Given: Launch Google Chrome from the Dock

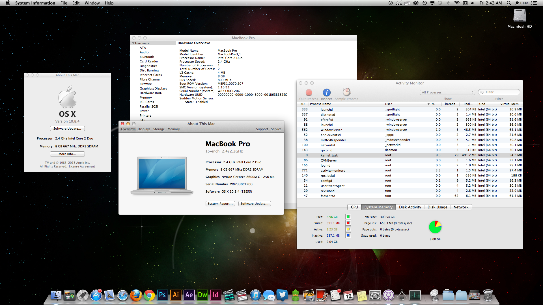Looking at the screenshot, I should (x=149, y=295).
